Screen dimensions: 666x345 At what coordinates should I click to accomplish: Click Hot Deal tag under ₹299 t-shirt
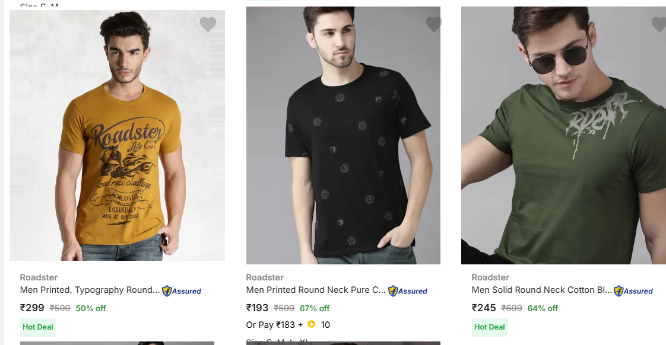pos(38,327)
